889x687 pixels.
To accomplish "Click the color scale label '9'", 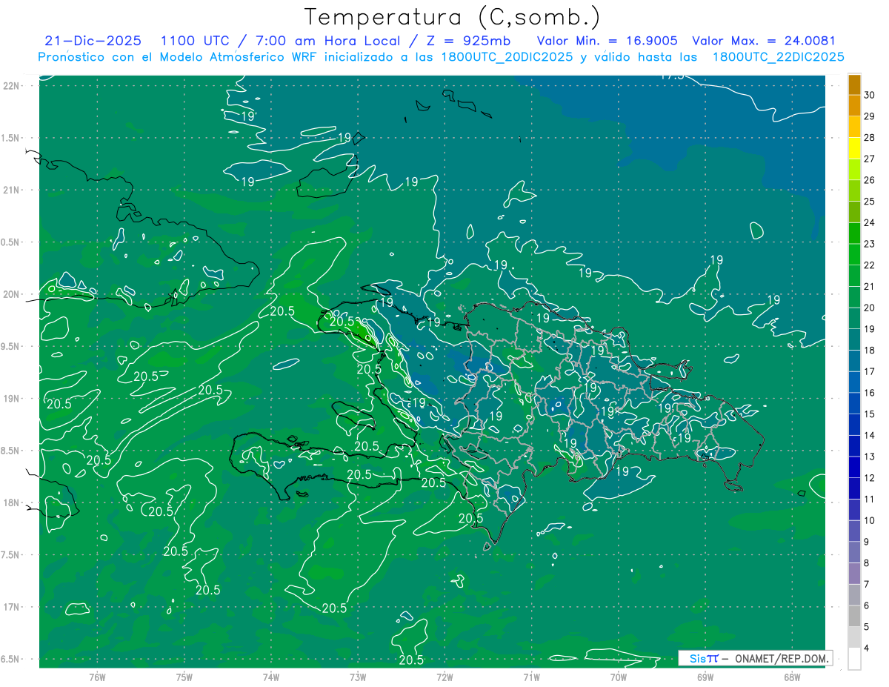I will point(867,542).
